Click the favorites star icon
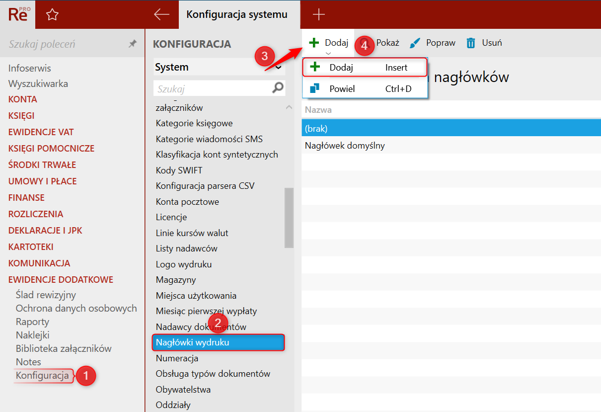601x412 pixels. point(52,15)
